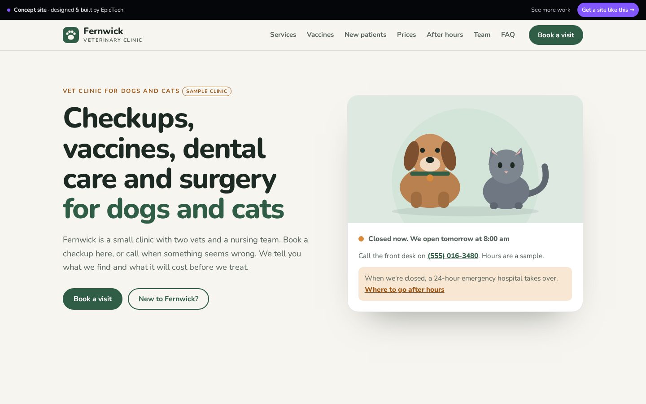This screenshot has width=646, height=404.
Task: Open the New patients nav item
Action: point(365,35)
